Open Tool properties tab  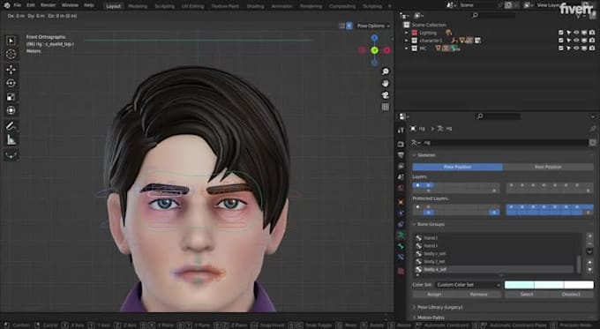401,130
